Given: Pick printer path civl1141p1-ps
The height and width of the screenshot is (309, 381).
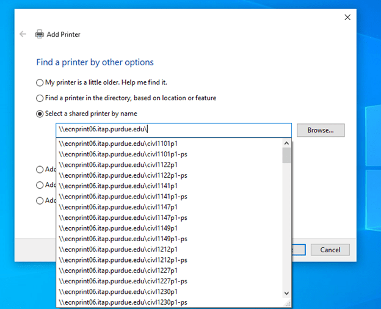Looking at the screenshot, I should [x=169, y=197].
